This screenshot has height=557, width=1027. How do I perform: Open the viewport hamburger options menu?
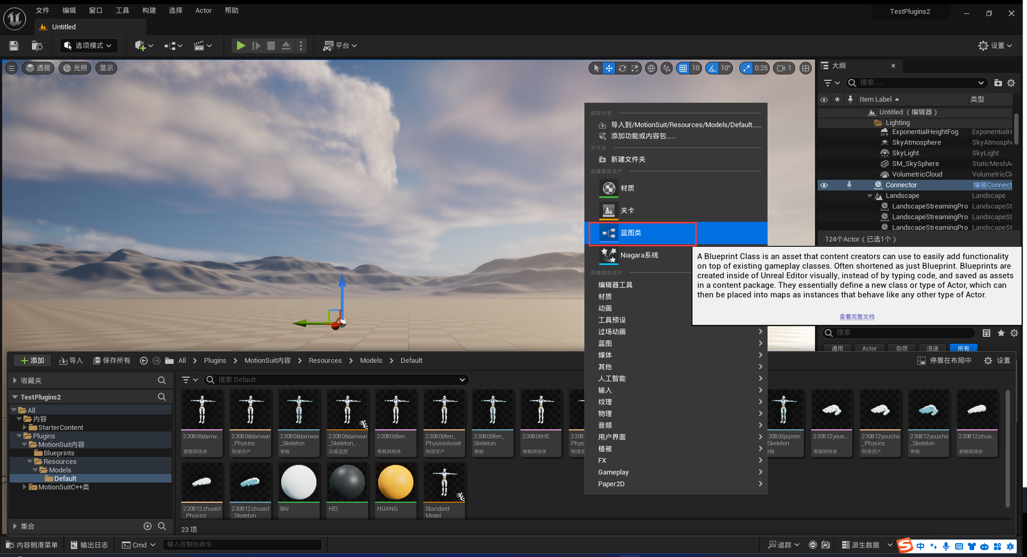[x=11, y=68]
